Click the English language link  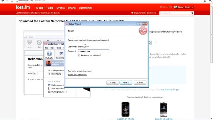pos(137,13)
